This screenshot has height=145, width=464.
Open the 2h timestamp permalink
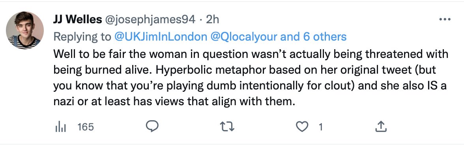pos(212,20)
